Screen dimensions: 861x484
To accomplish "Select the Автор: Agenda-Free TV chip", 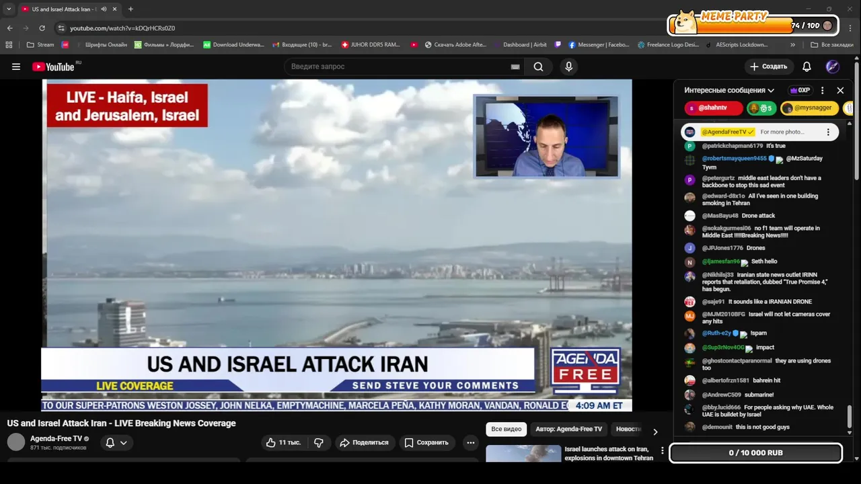I will (x=569, y=429).
